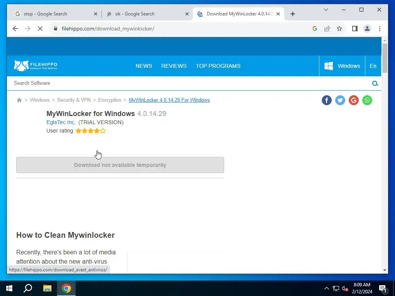395x296 pixels.
Task: Click the Security & VPN breadcrumb link
Action: click(x=74, y=100)
